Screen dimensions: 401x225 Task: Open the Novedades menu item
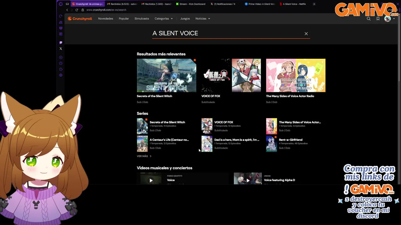coord(106,19)
